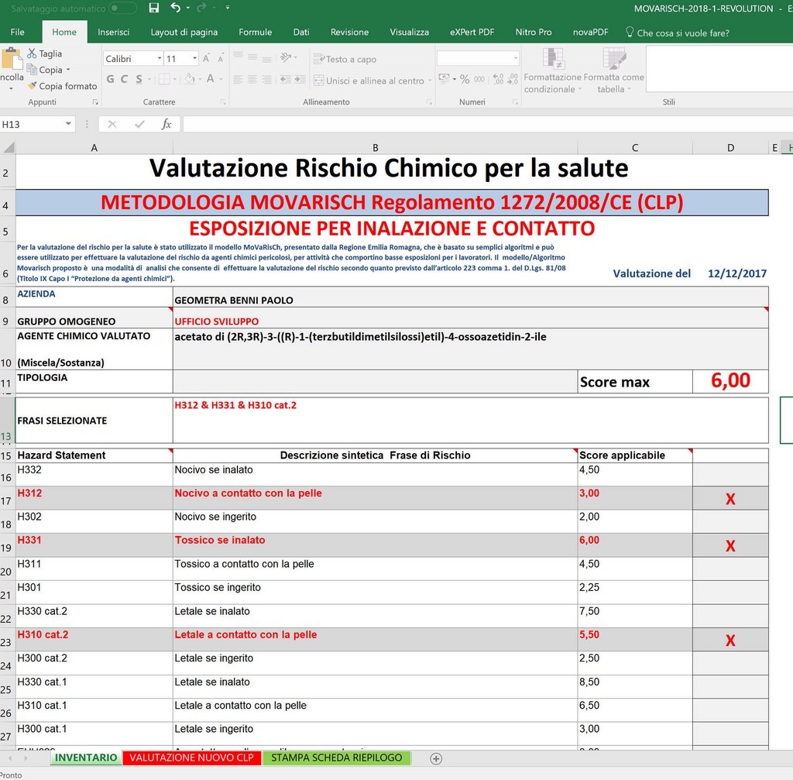This screenshot has width=793, height=780.
Task: Decrease font size with small A icon
Action: 221,59
